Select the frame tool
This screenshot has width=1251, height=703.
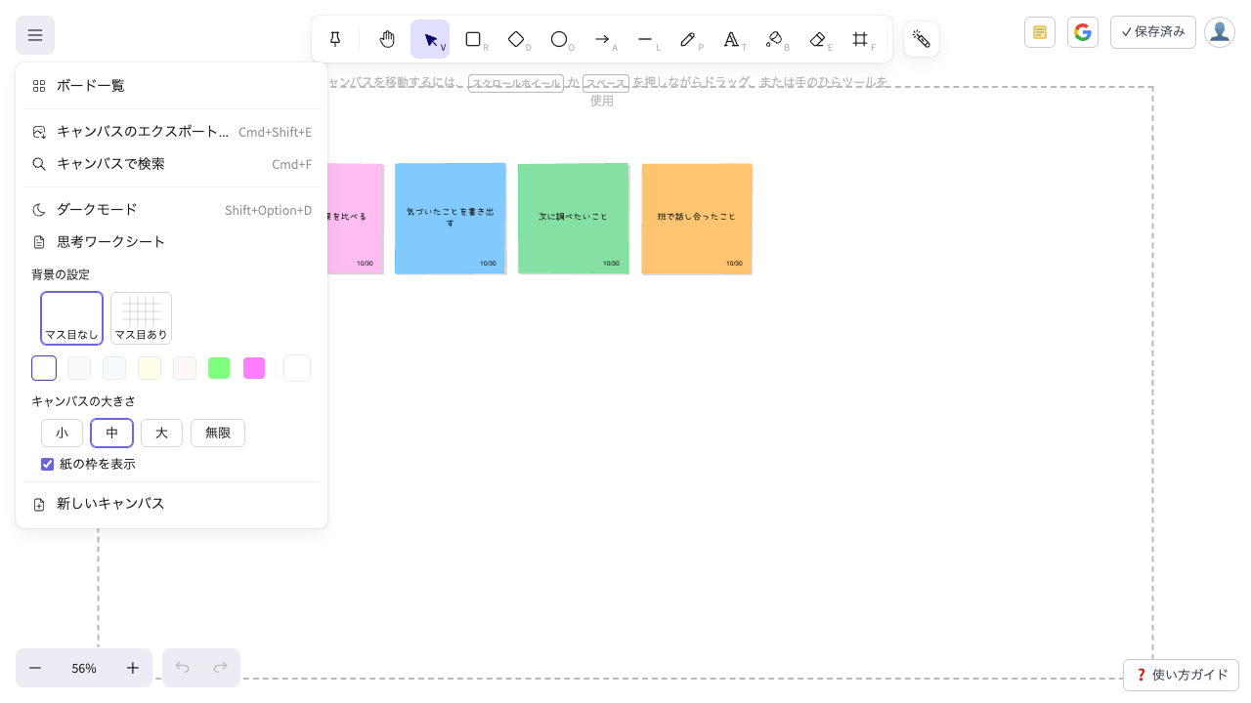[x=860, y=39]
